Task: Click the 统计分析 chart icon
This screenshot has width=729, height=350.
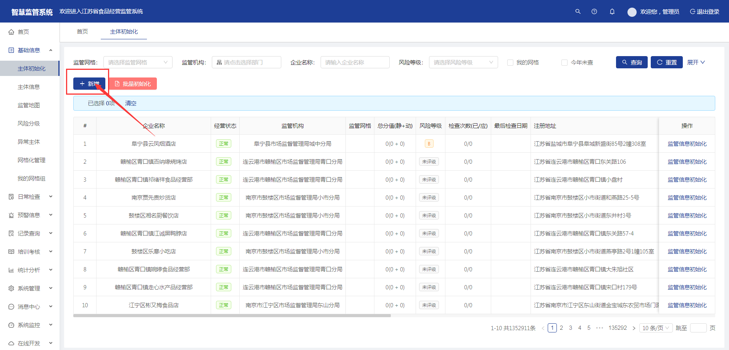Action: (11, 270)
